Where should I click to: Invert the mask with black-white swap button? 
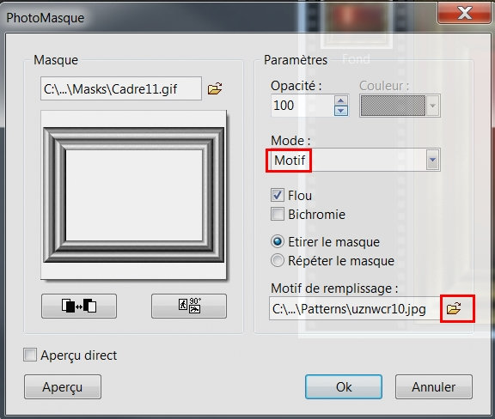(x=79, y=306)
